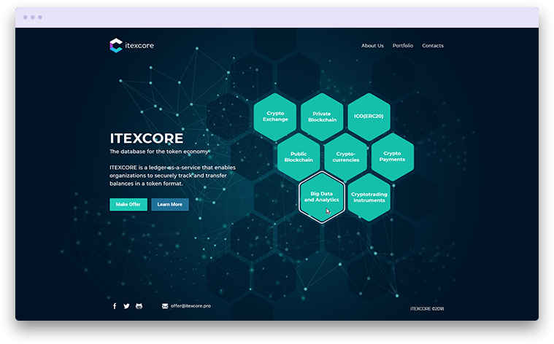The width and height of the screenshot is (554, 344).
Task: Open the GitHub icon in the footer
Action: coord(139,306)
